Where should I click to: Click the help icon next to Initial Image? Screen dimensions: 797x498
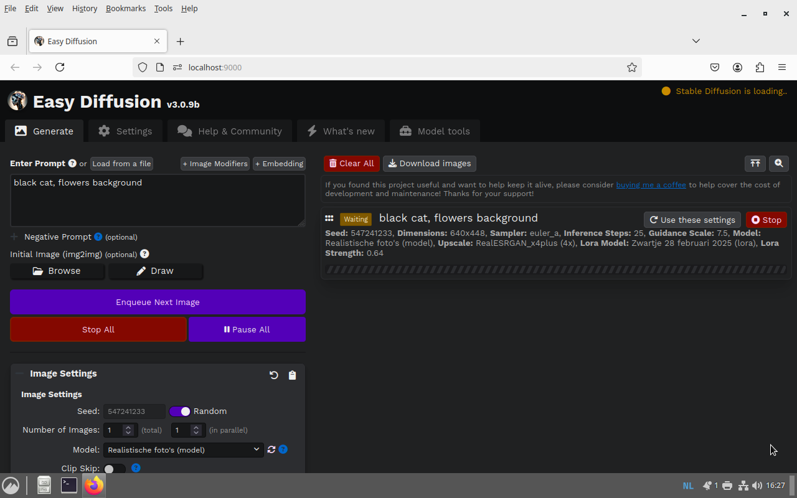click(x=144, y=254)
